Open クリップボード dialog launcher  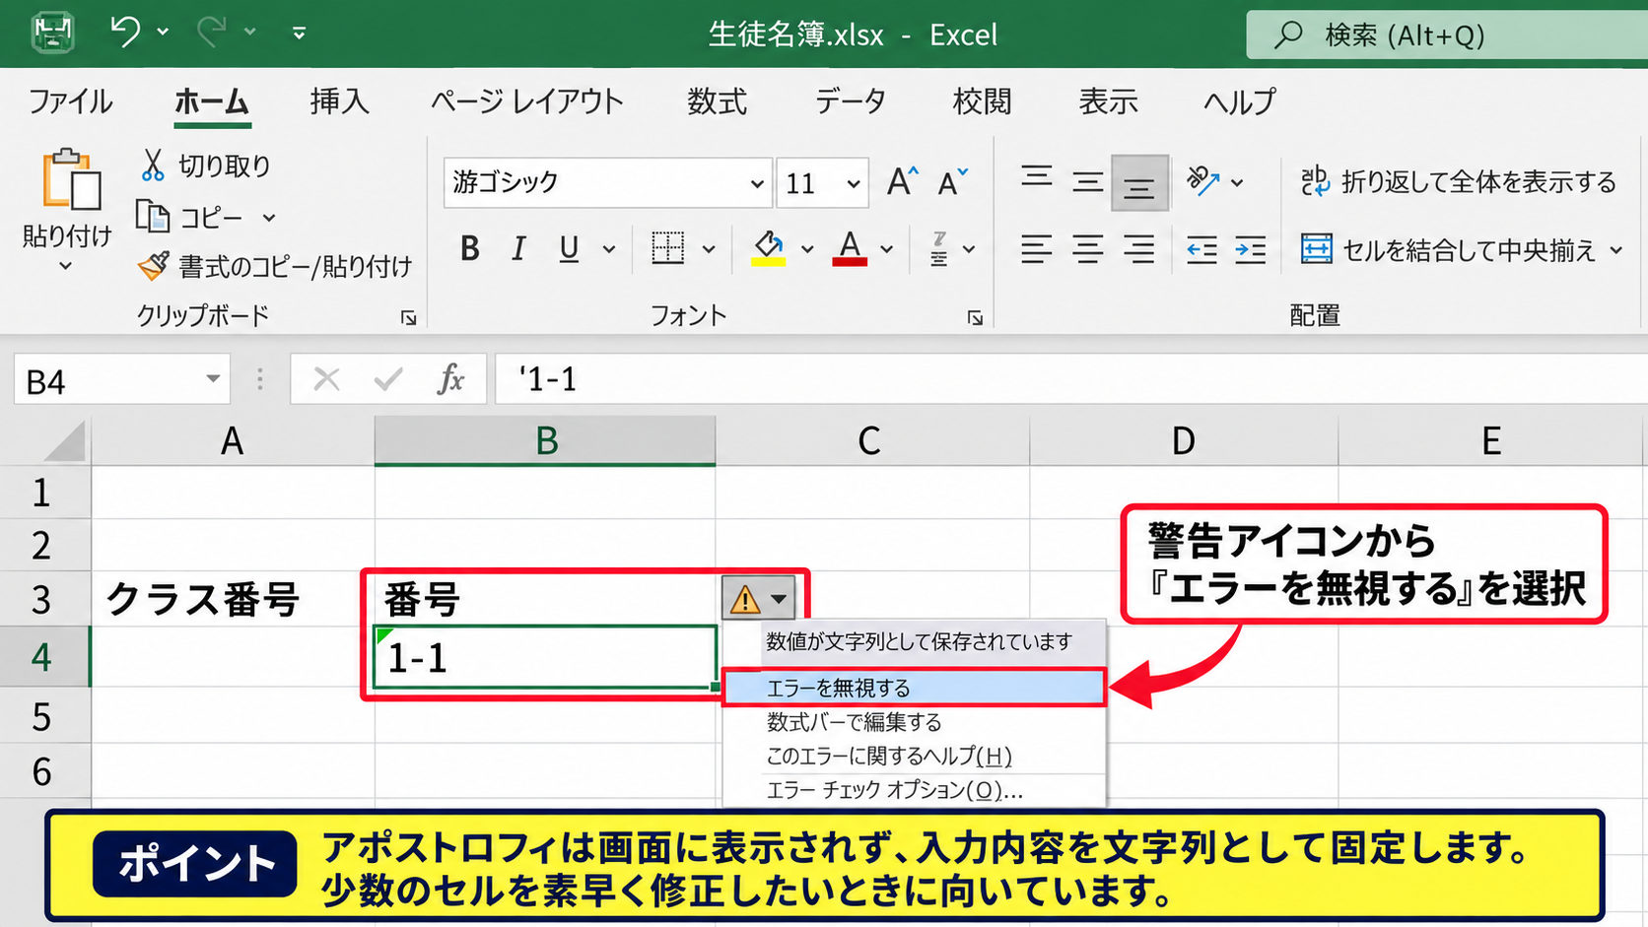tap(408, 318)
